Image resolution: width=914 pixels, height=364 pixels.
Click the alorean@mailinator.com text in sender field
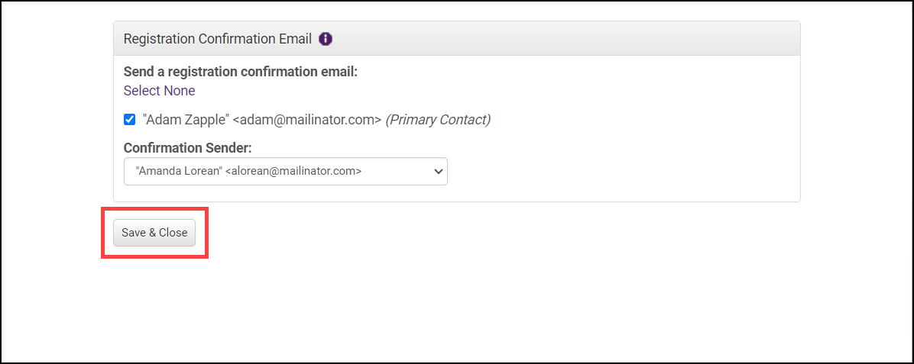coord(293,172)
